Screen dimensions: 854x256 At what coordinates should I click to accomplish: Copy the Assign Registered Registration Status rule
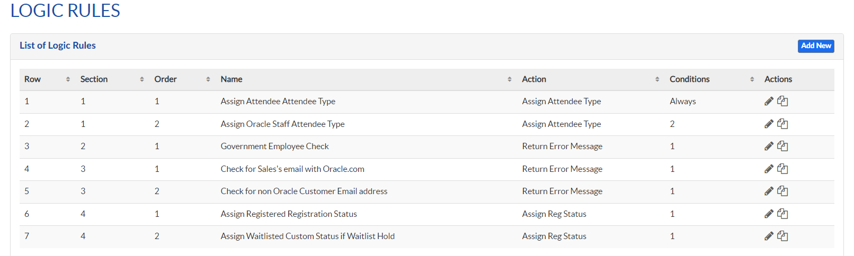[782, 214]
